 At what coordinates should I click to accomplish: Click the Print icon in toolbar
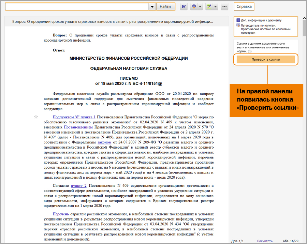(x=194, y=6)
